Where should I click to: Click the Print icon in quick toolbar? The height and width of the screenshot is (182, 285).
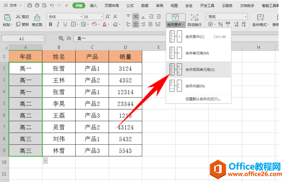tap(37, 6)
